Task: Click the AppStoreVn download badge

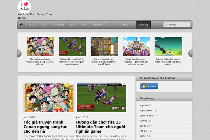Action: click(149, 86)
